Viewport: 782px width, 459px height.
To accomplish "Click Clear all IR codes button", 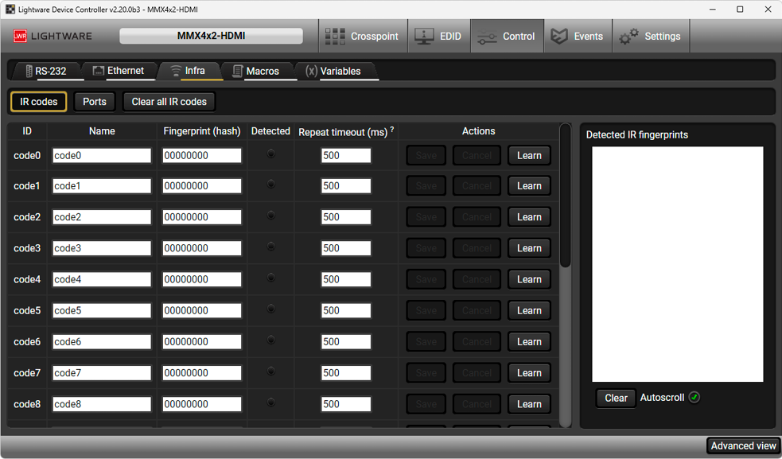I will pyautogui.click(x=169, y=102).
